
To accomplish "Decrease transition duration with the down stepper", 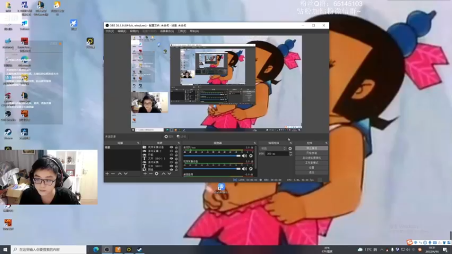I will pyautogui.click(x=290, y=155).
